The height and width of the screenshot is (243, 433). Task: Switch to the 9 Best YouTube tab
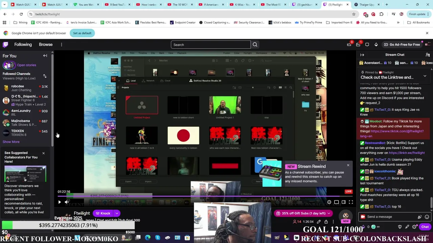[x=118, y=5]
